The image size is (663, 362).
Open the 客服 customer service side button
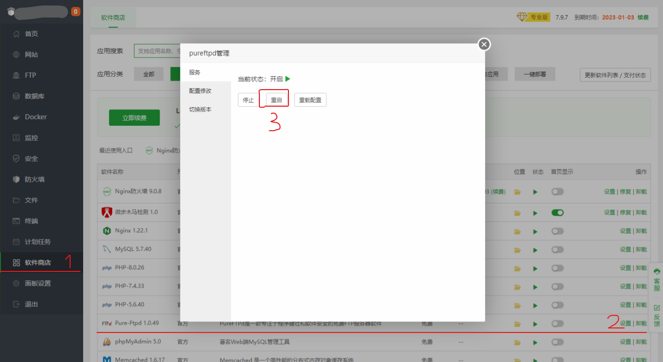(x=656, y=280)
